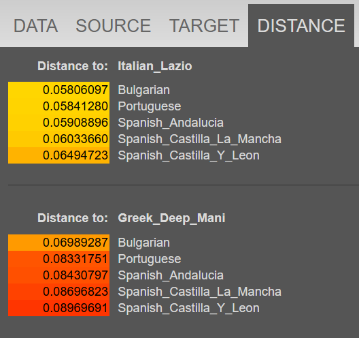Click Portuguese label under Italian_Lazio

(150, 106)
